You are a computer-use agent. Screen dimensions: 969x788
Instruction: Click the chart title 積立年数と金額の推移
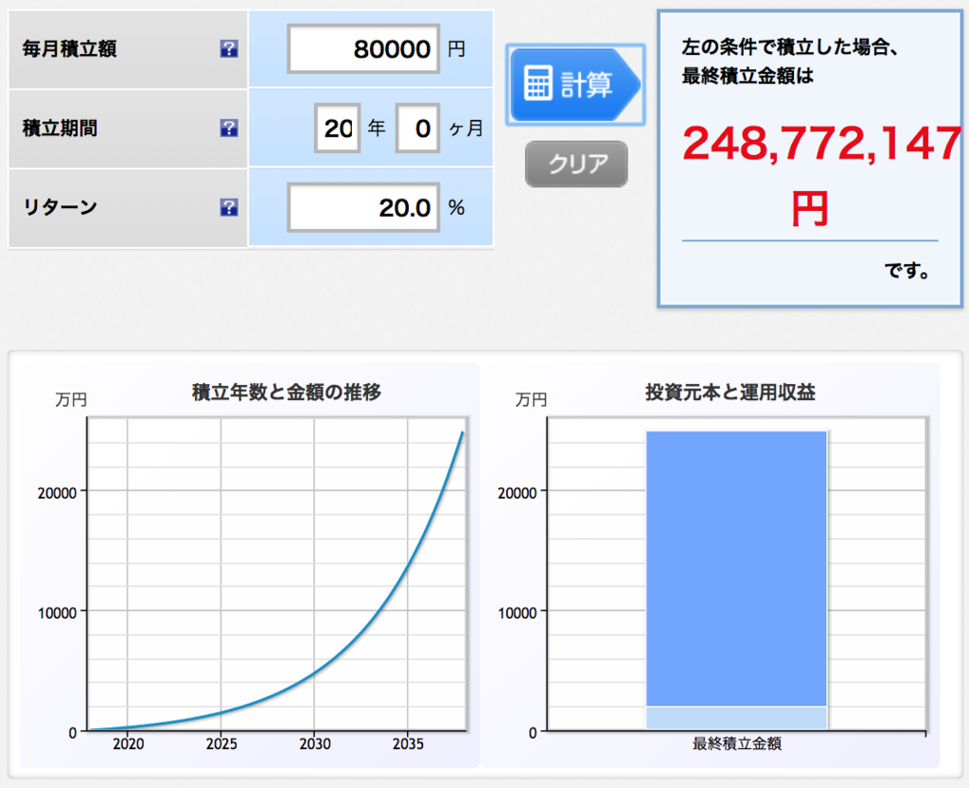286,393
